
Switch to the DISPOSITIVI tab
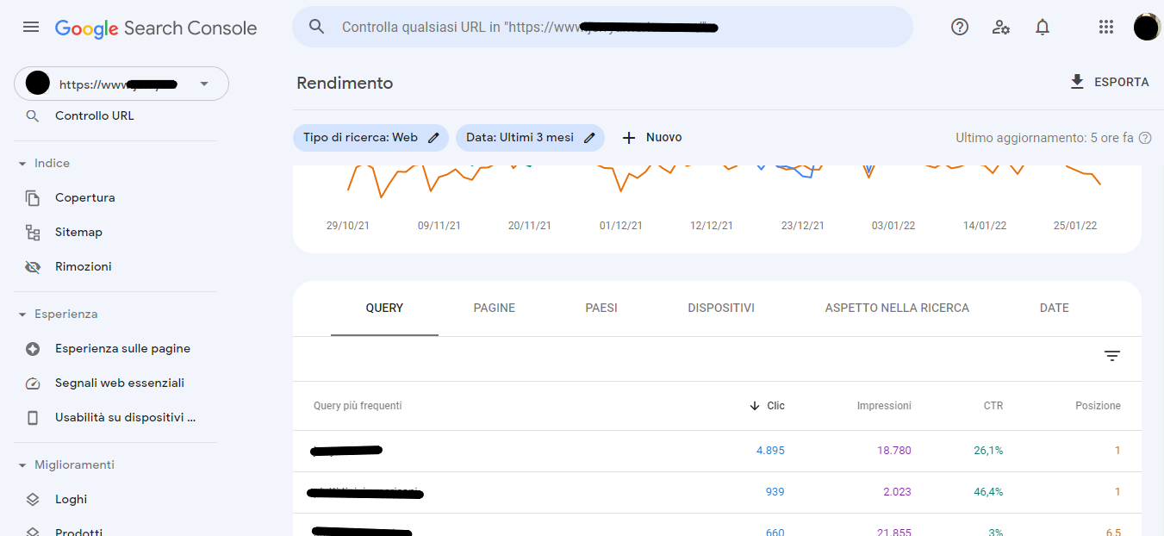click(720, 308)
